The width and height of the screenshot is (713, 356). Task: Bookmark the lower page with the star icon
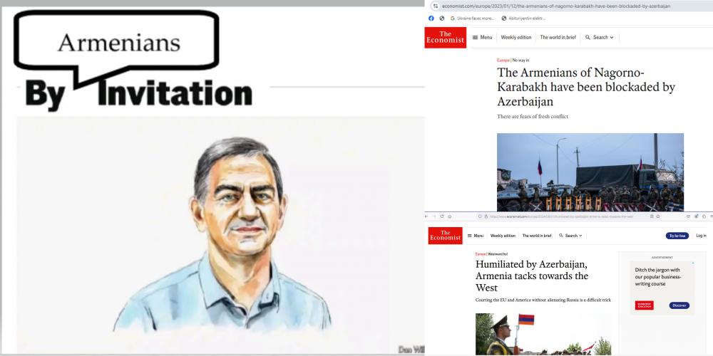658,216
